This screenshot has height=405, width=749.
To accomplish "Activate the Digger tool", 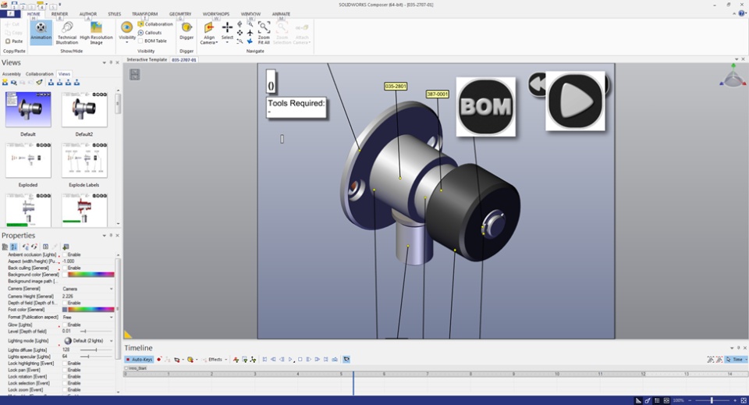I will pos(186,31).
